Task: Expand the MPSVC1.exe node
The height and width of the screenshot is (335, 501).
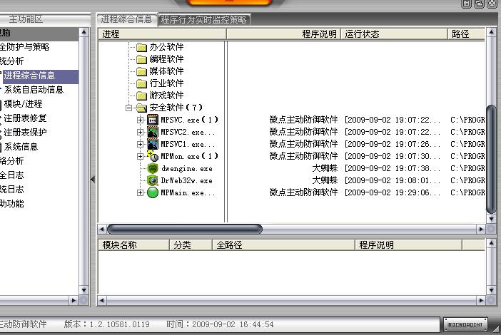Action: 140,144
